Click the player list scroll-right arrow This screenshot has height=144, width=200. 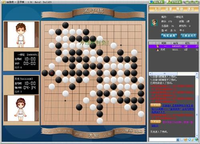(197, 73)
